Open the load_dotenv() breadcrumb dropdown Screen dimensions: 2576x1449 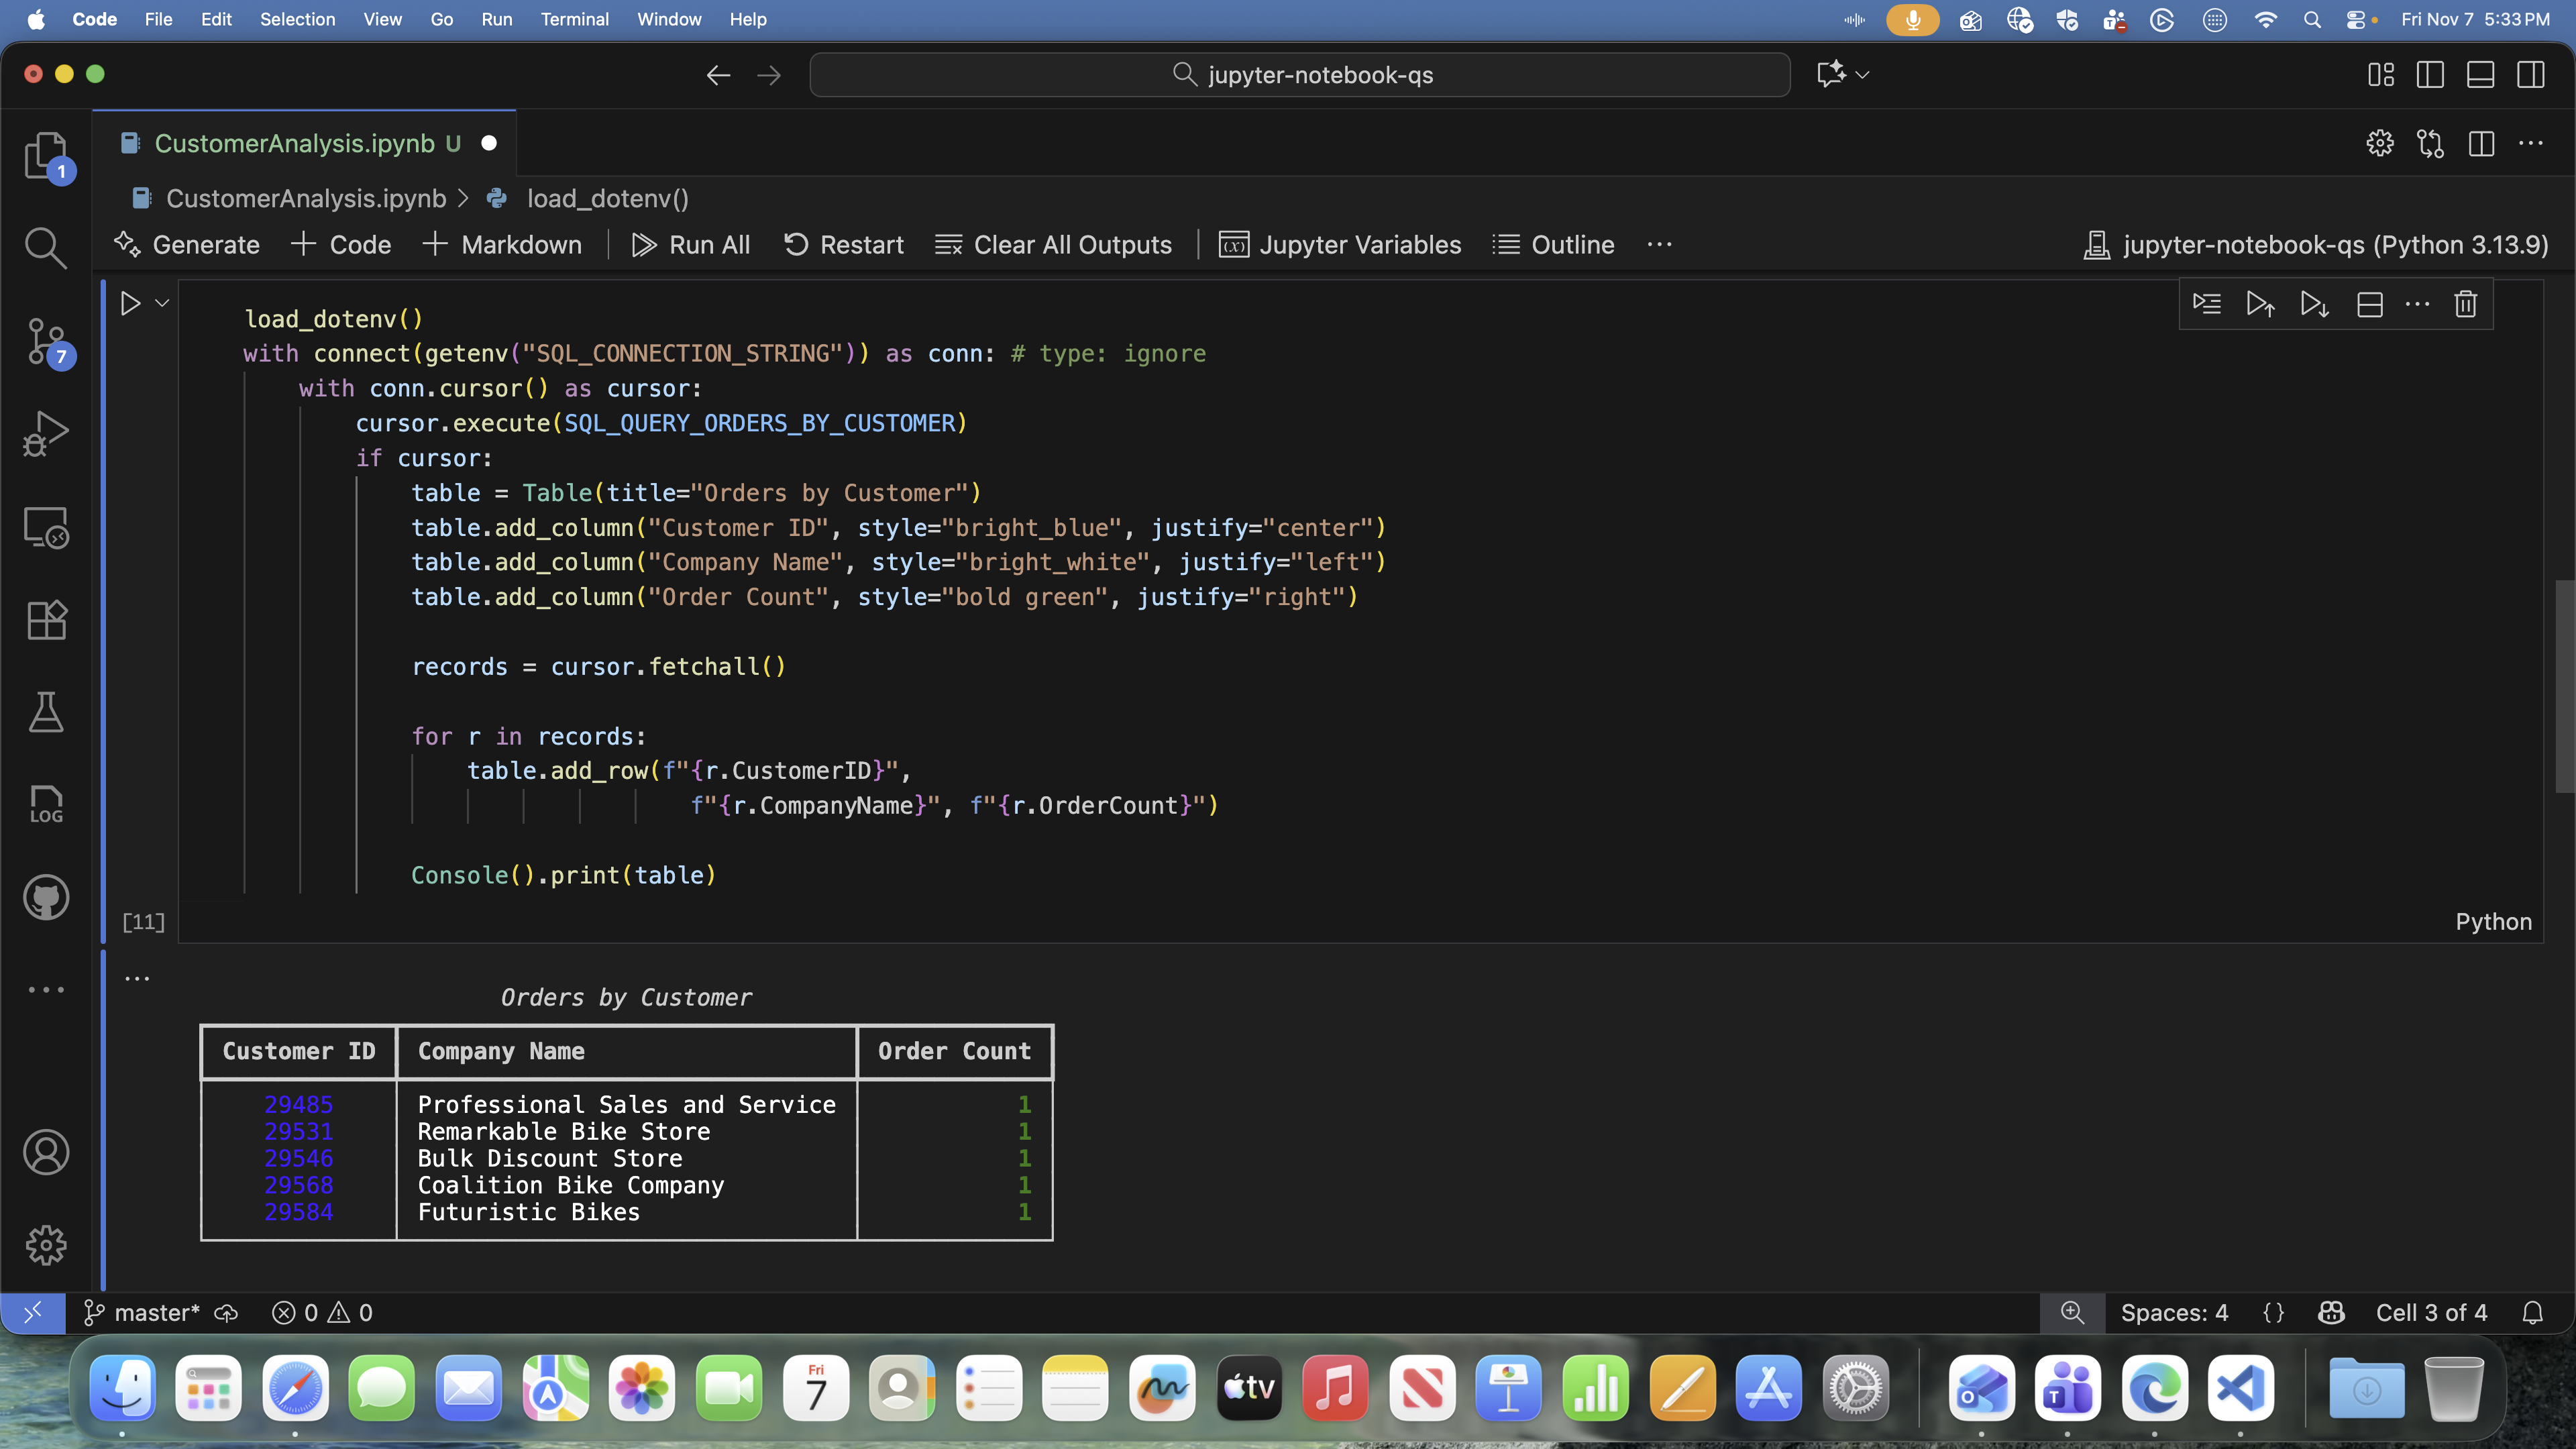607,198
